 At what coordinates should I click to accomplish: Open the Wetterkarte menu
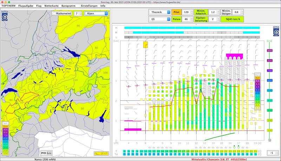click(x=51, y=6)
